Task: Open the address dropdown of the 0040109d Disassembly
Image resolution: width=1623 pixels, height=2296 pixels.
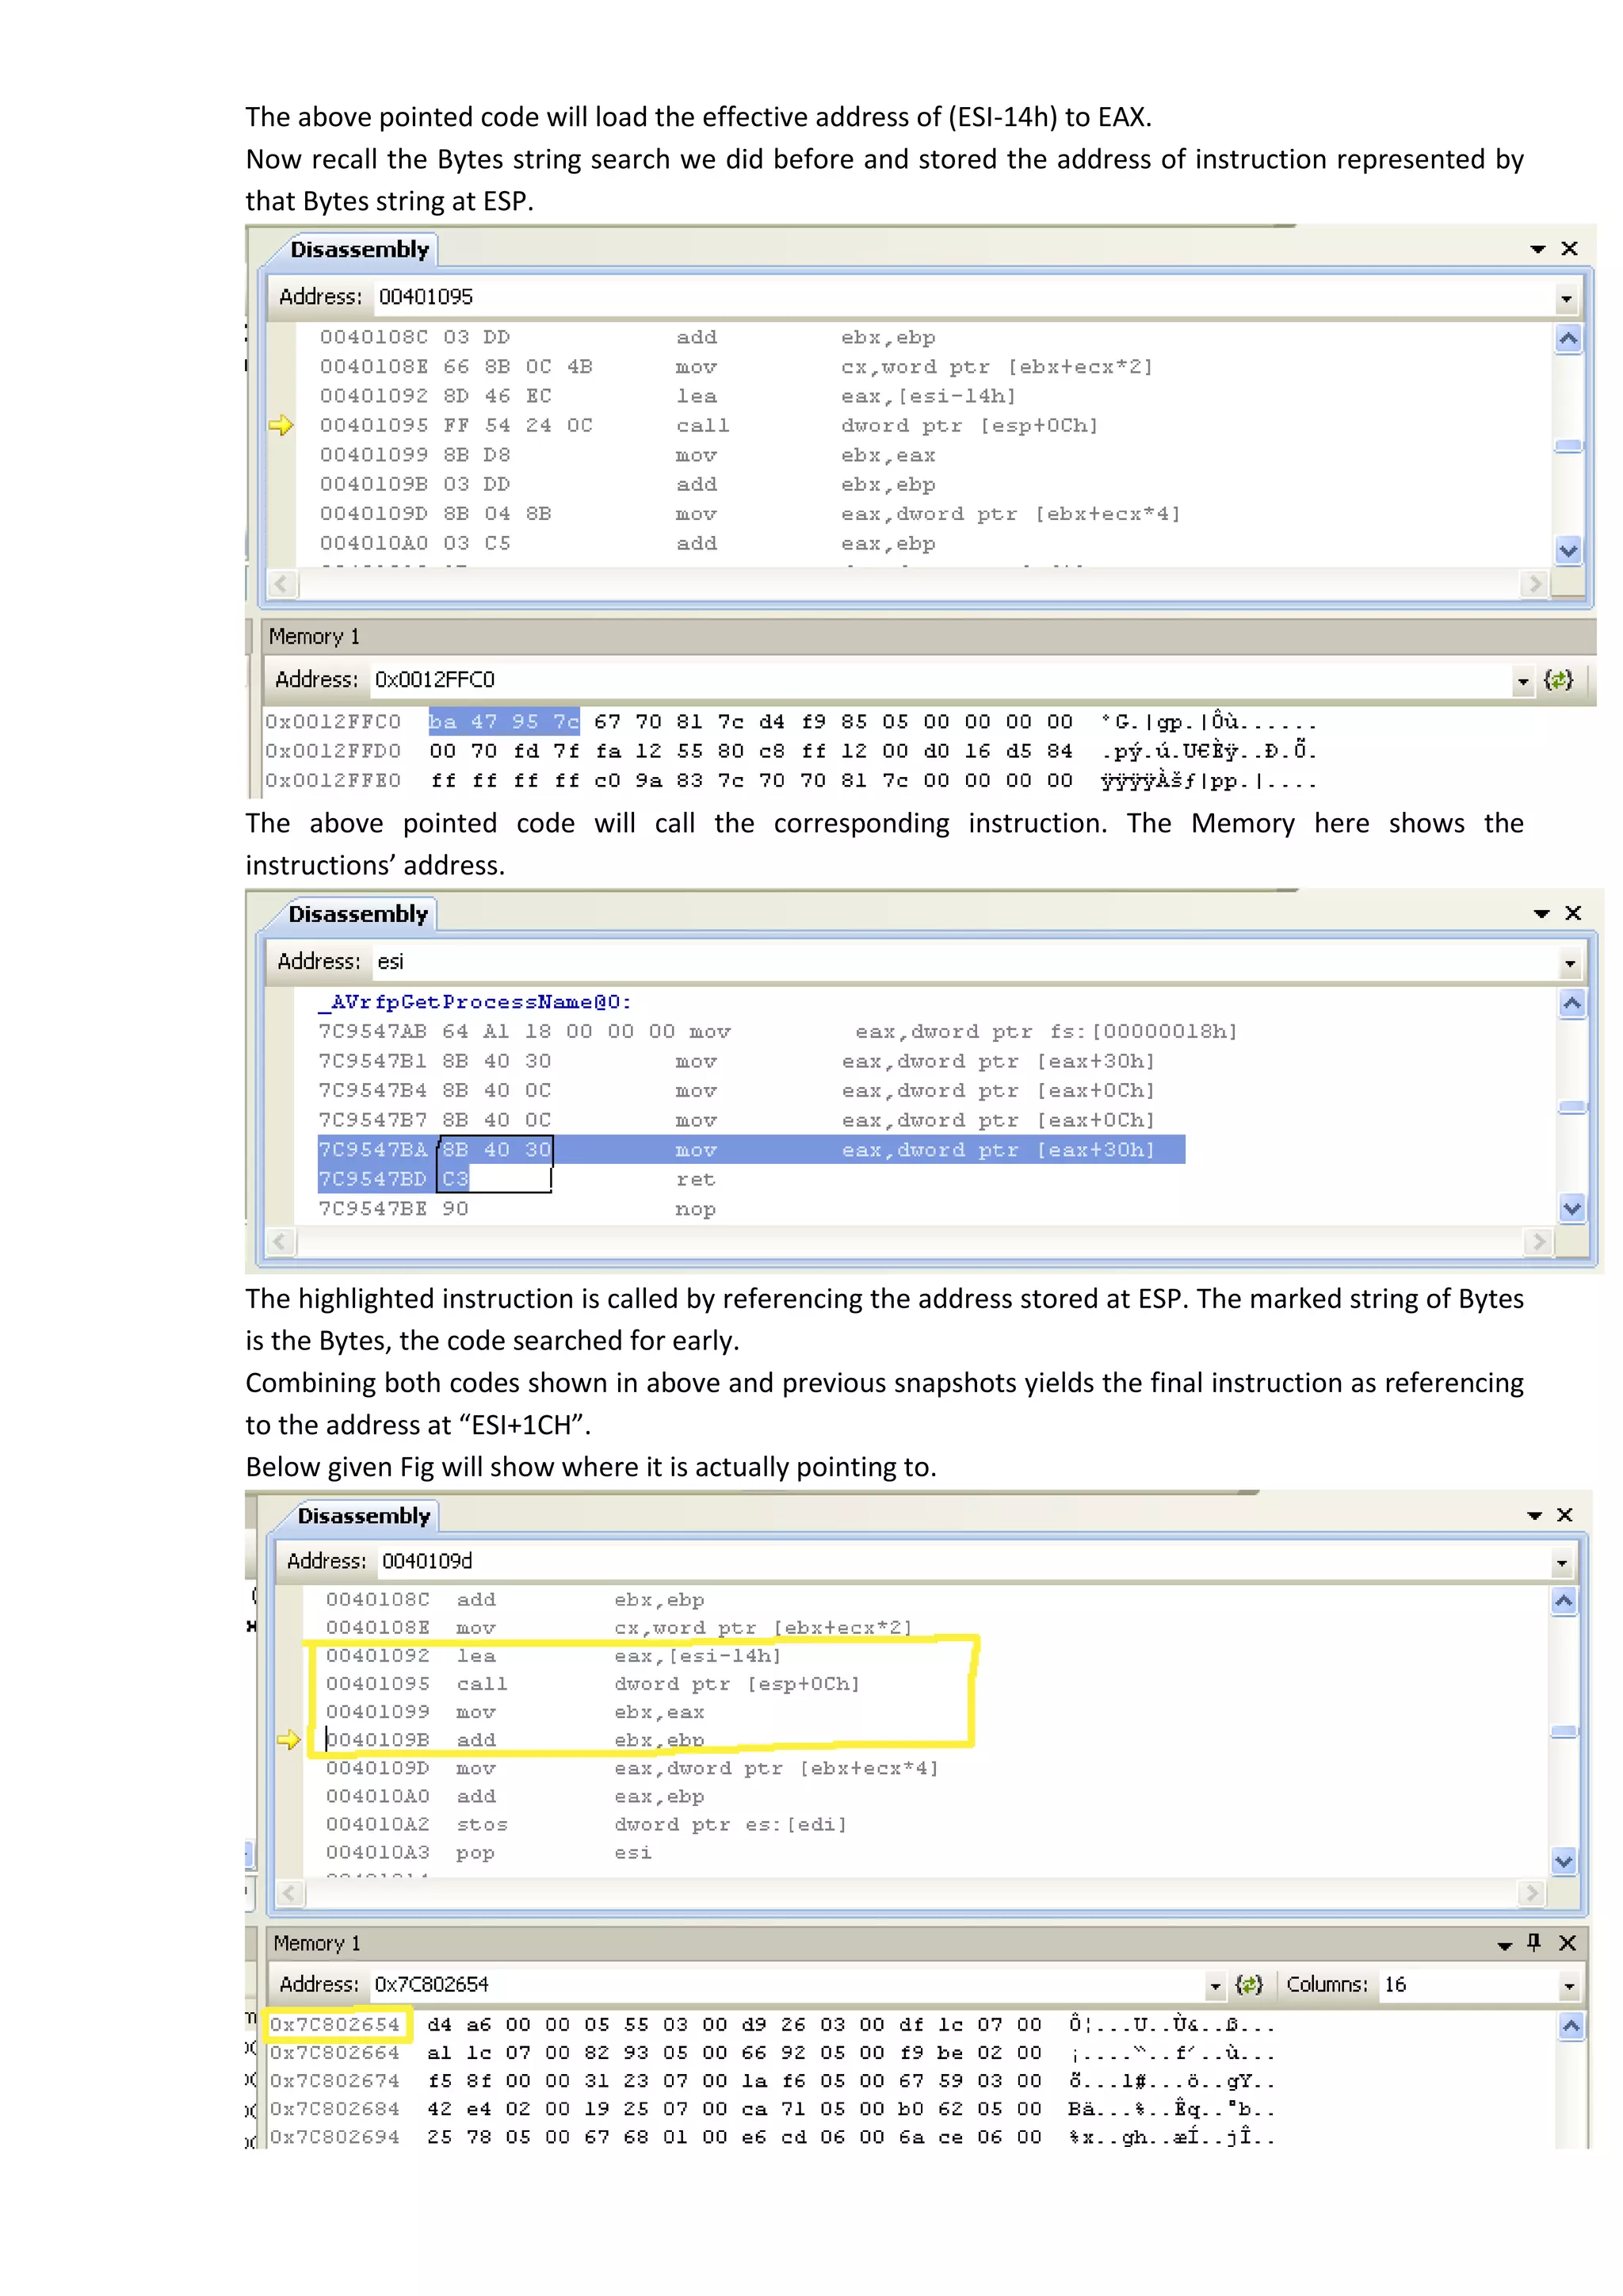Action: (1562, 1563)
